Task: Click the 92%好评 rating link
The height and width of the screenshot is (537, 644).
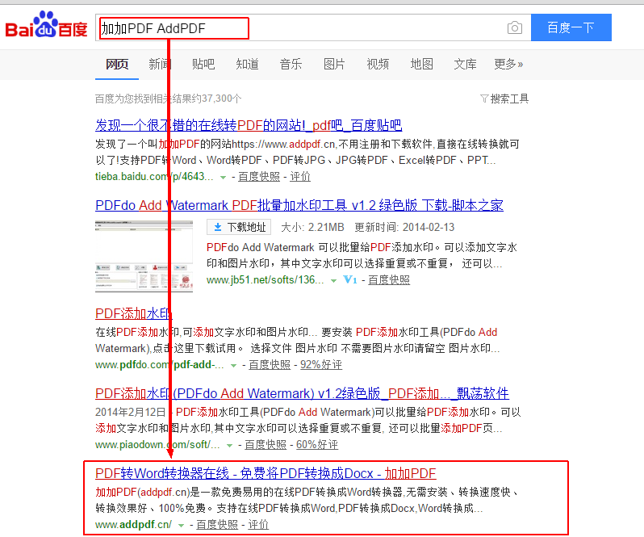Action: point(321,365)
